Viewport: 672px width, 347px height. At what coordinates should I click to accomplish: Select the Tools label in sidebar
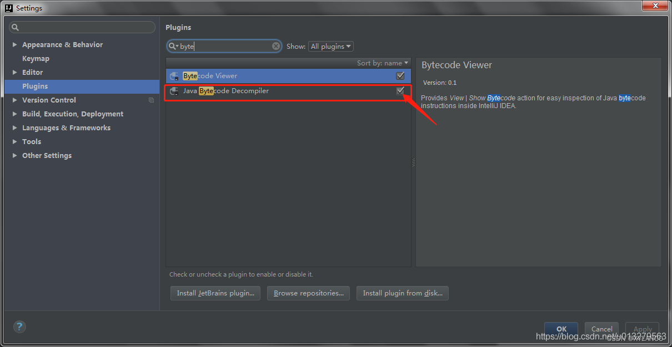tap(32, 142)
